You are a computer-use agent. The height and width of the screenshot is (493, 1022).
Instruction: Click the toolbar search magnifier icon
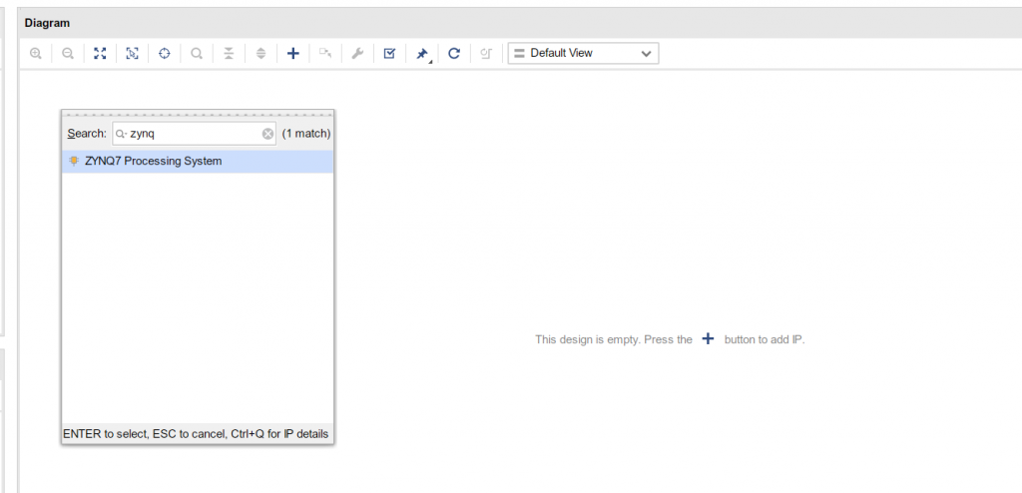197,53
